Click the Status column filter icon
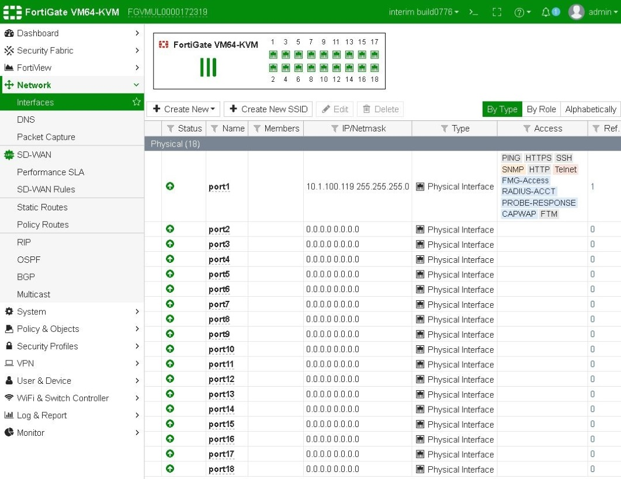Image resolution: width=621 pixels, height=479 pixels. [x=171, y=129]
